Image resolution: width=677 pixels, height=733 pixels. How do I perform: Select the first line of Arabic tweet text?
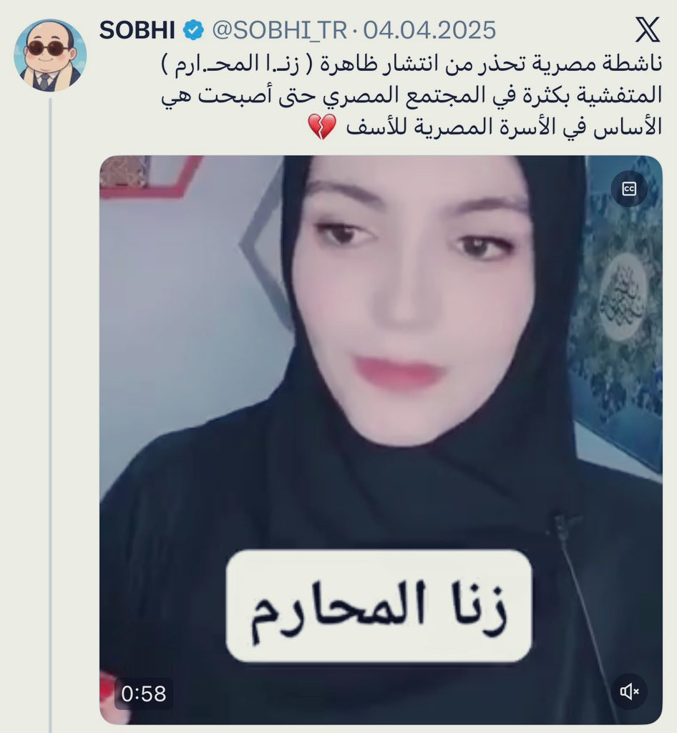(411, 64)
